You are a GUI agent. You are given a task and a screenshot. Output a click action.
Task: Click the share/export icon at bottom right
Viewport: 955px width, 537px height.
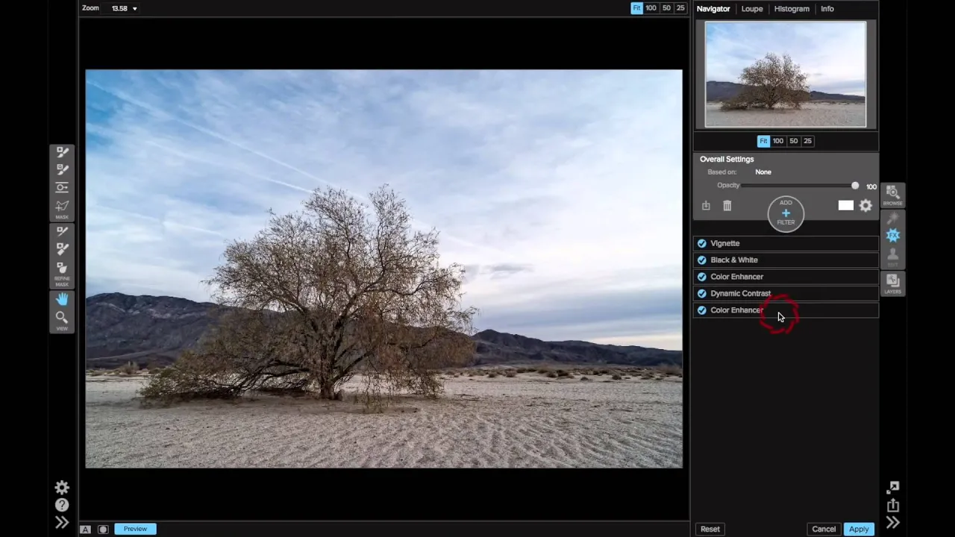click(x=892, y=506)
